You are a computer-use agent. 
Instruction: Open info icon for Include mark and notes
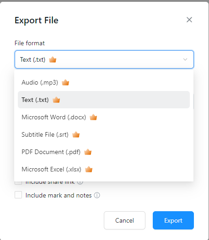[x=97, y=195]
